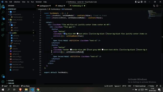Open the Manage settings gear

tap(3, 82)
